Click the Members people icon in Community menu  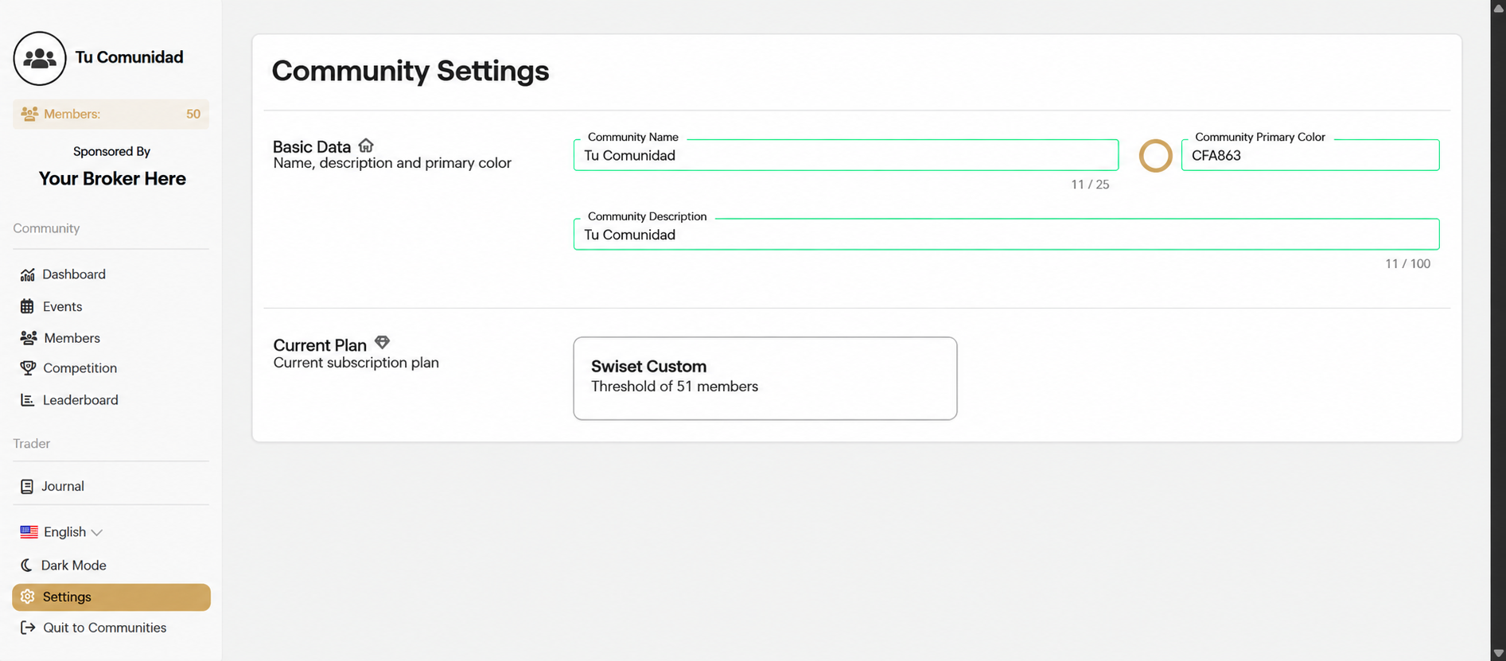29,338
